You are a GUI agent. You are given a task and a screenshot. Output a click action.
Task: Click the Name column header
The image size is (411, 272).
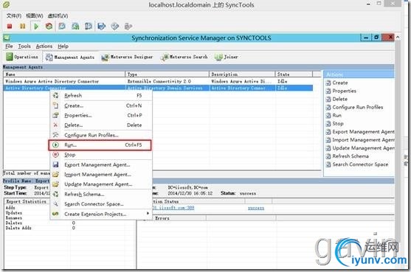click(64, 74)
